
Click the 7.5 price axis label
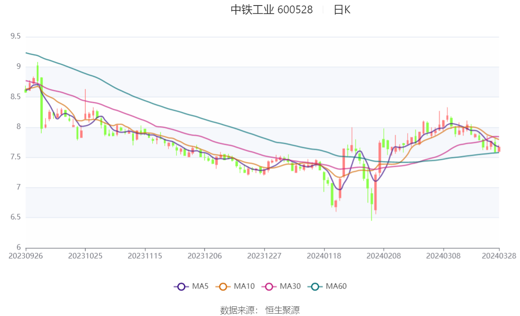[16, 157]
